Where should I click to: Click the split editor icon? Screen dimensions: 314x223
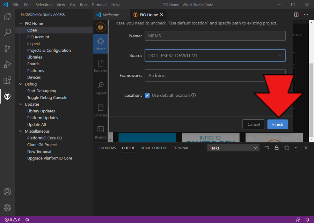(296, 15)
